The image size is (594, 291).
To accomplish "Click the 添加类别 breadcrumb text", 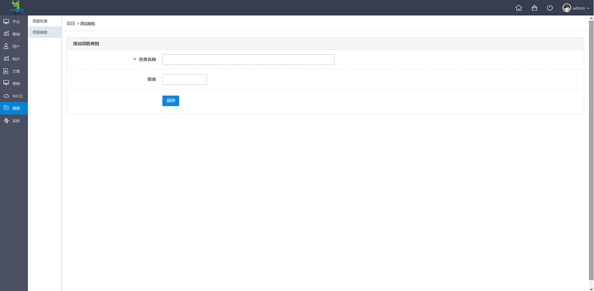I will 88,23.
